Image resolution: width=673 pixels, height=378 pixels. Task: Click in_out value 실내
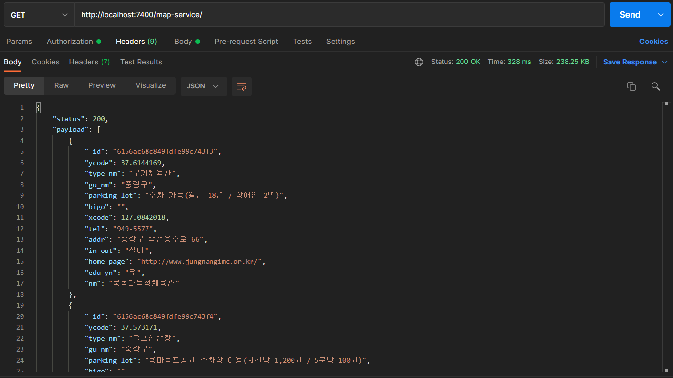click(136, 251)
